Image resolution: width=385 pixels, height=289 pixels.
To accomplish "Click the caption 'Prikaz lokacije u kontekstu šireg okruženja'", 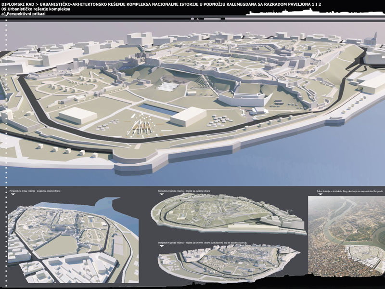I will (x=350, y=191).
